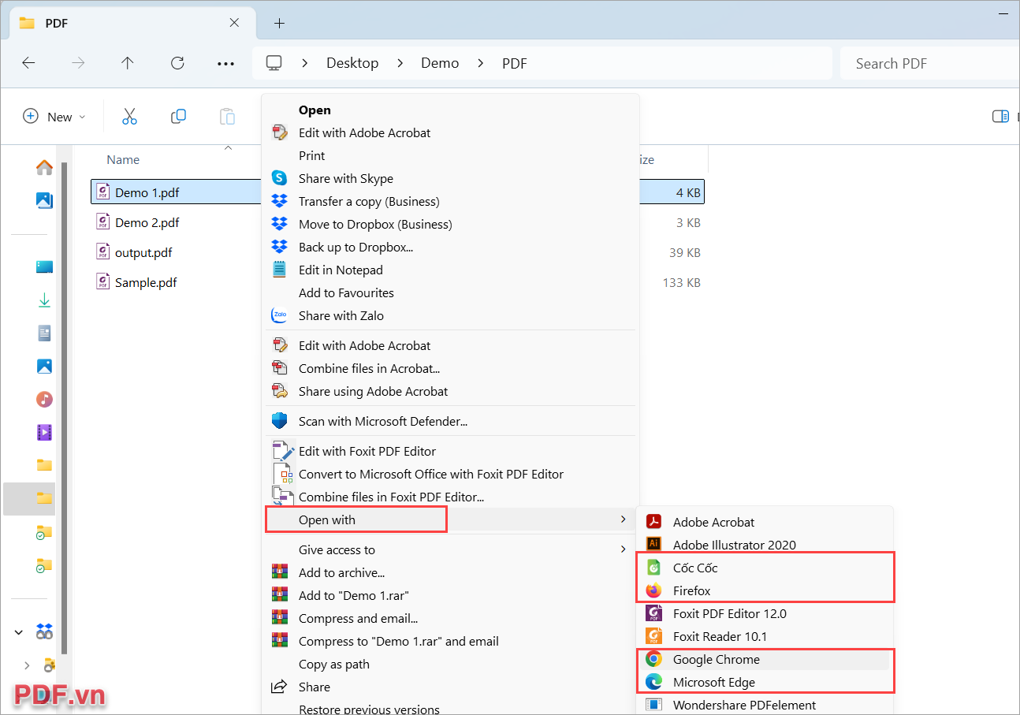Expand the Give access to submenu arrow

tap(623, 549)
